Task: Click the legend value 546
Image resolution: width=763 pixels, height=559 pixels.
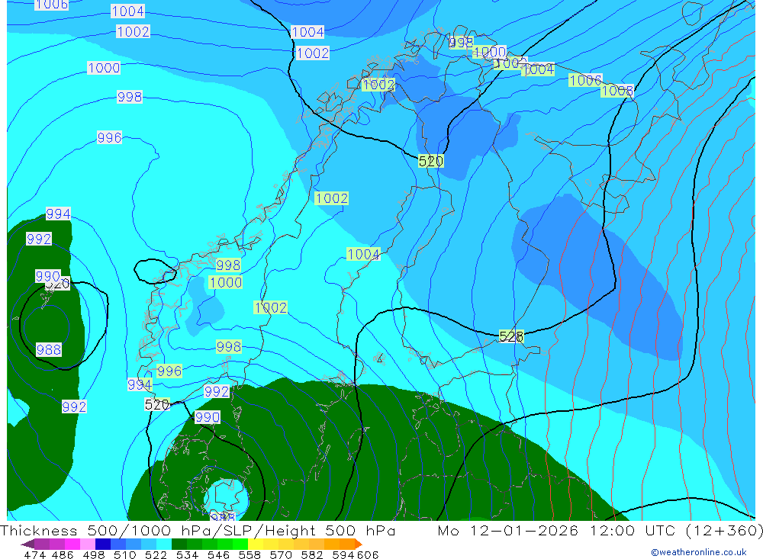Action: click(x=218, y=555)
